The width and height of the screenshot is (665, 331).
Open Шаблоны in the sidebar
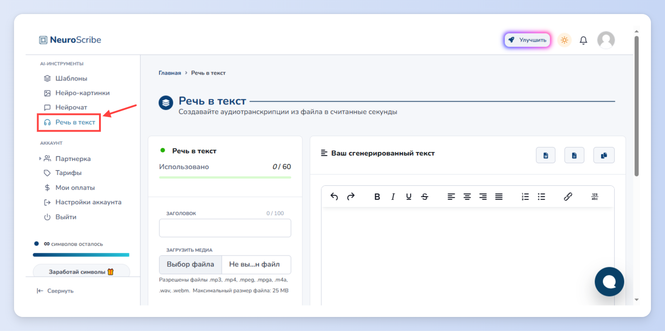[x=66, y=78]
